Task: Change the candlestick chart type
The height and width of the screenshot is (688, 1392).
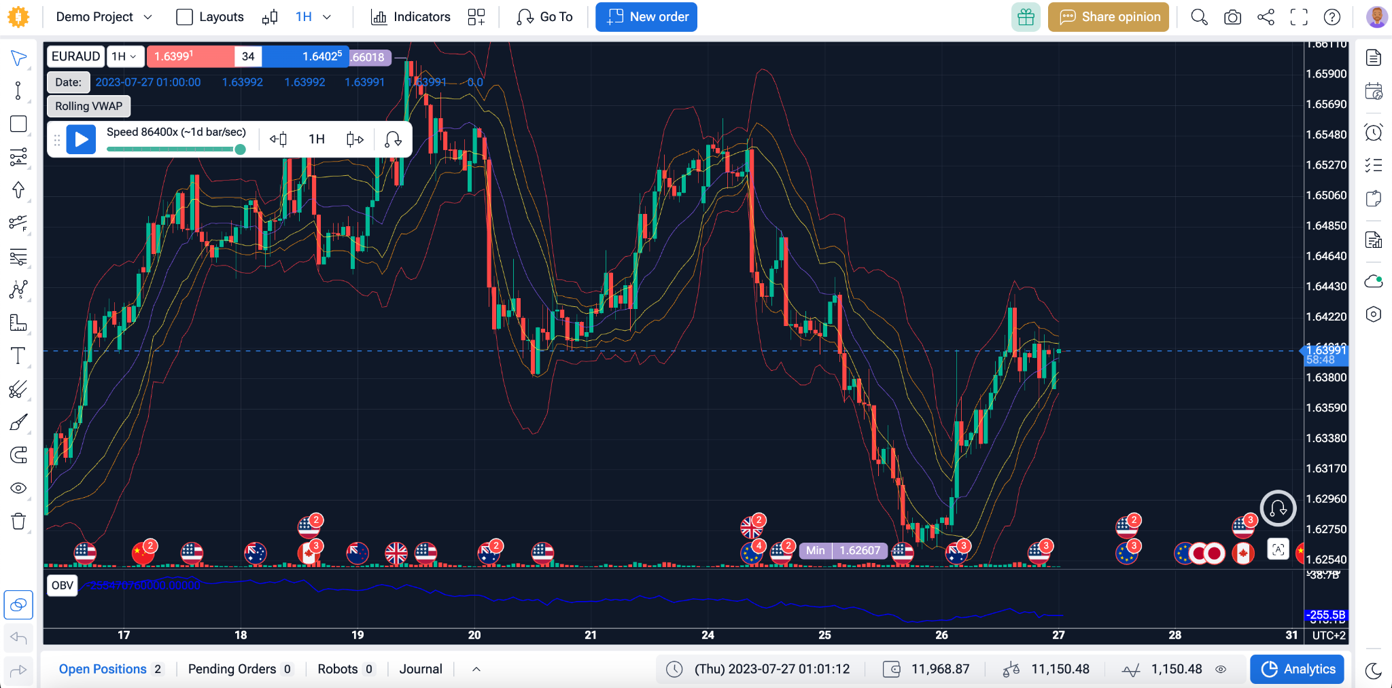Action: click(270, 17)
